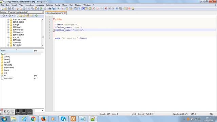
Task: Expand the SCM-gtr folder node
Action: (8, 25)
